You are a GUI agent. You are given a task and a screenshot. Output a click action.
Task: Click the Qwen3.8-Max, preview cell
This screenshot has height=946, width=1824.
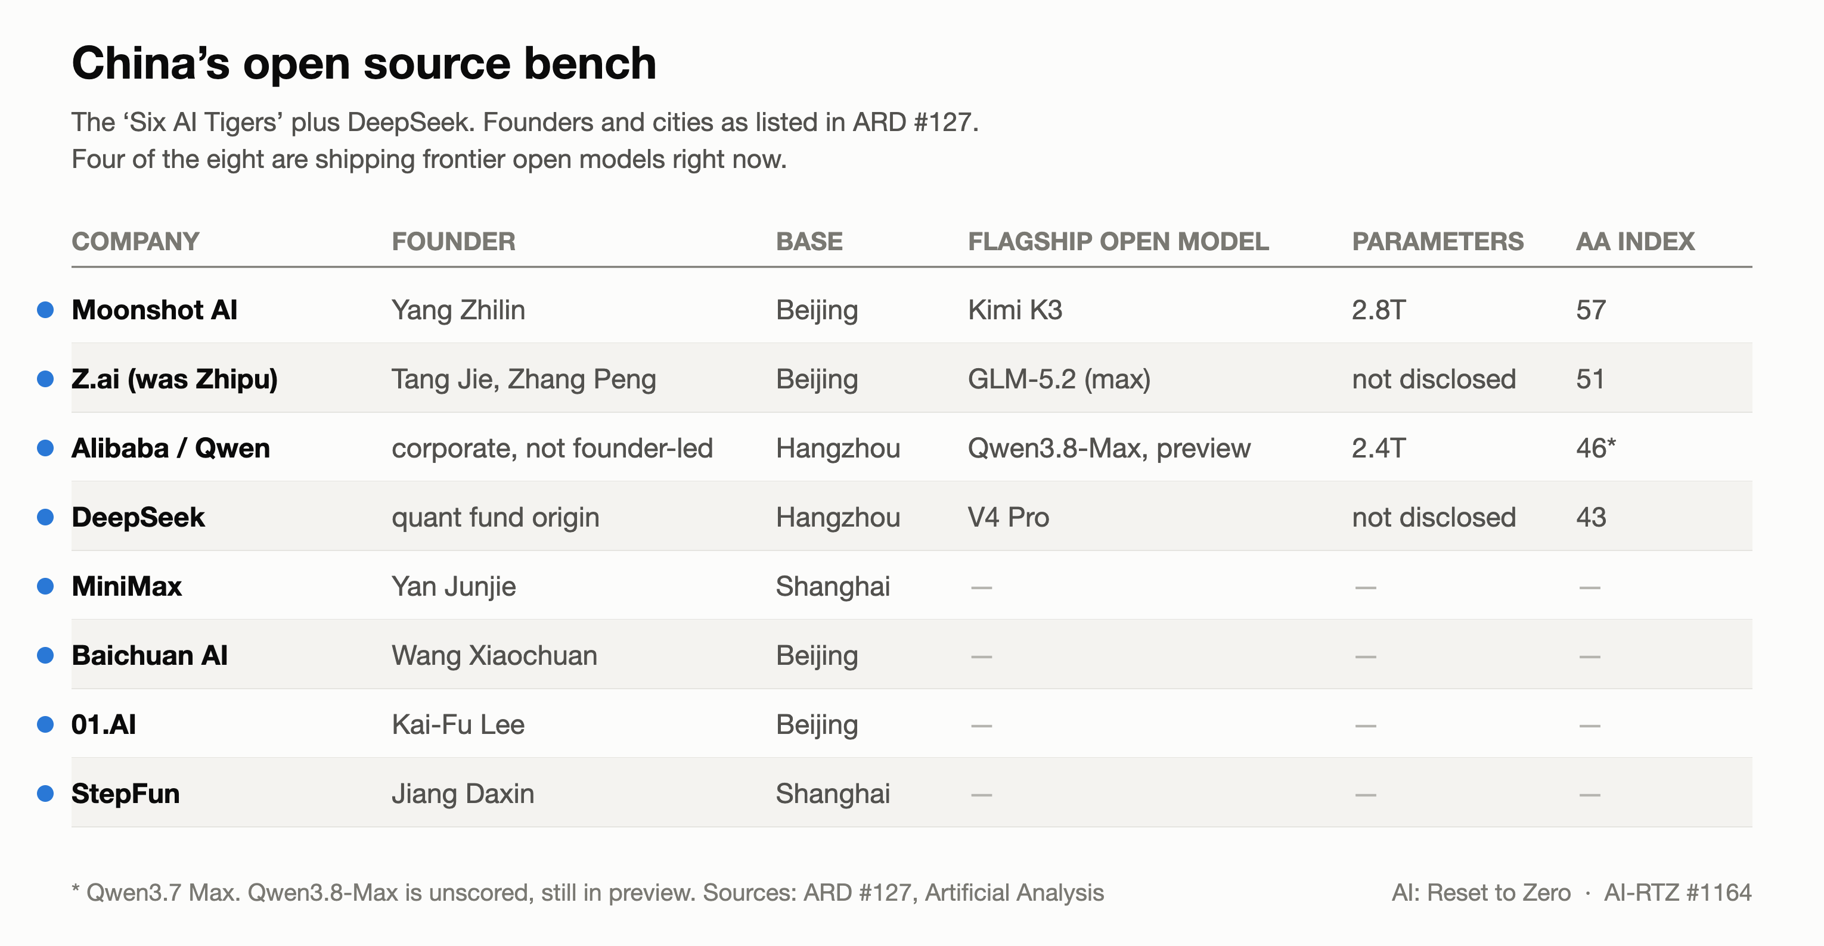click(x=1109, y=448)
